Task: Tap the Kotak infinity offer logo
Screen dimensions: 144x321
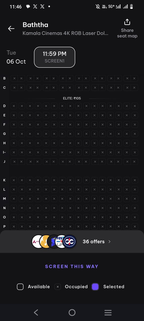Action: 70,242
